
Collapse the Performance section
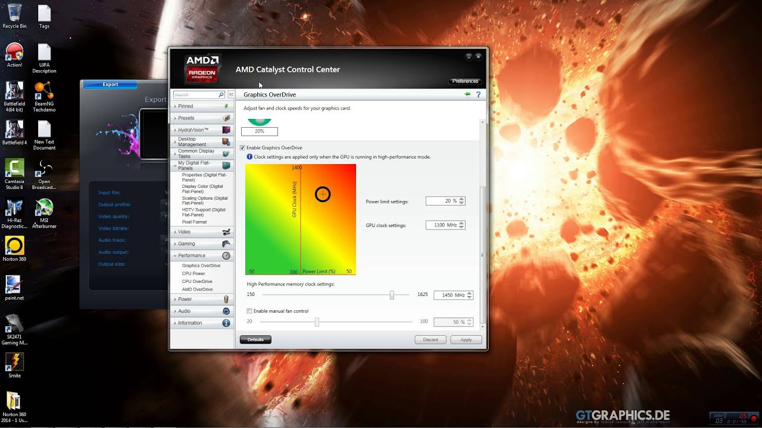tap(202, 255)
